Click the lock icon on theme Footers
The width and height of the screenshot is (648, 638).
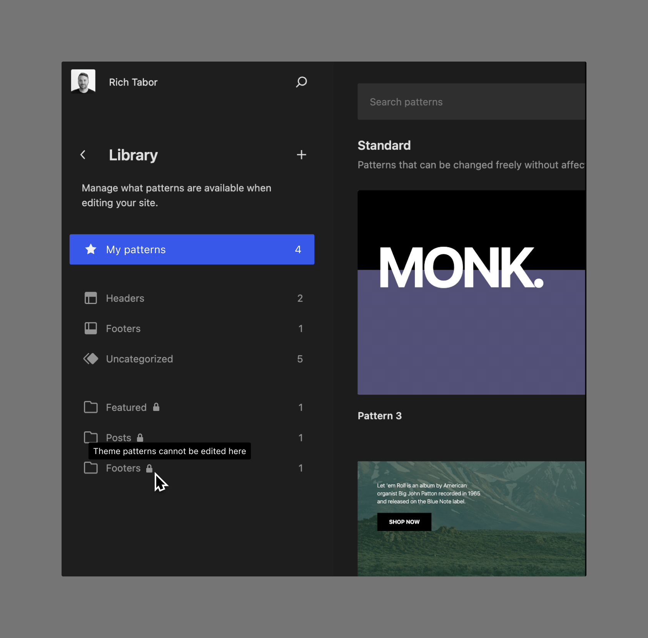(x=149, y=468)
